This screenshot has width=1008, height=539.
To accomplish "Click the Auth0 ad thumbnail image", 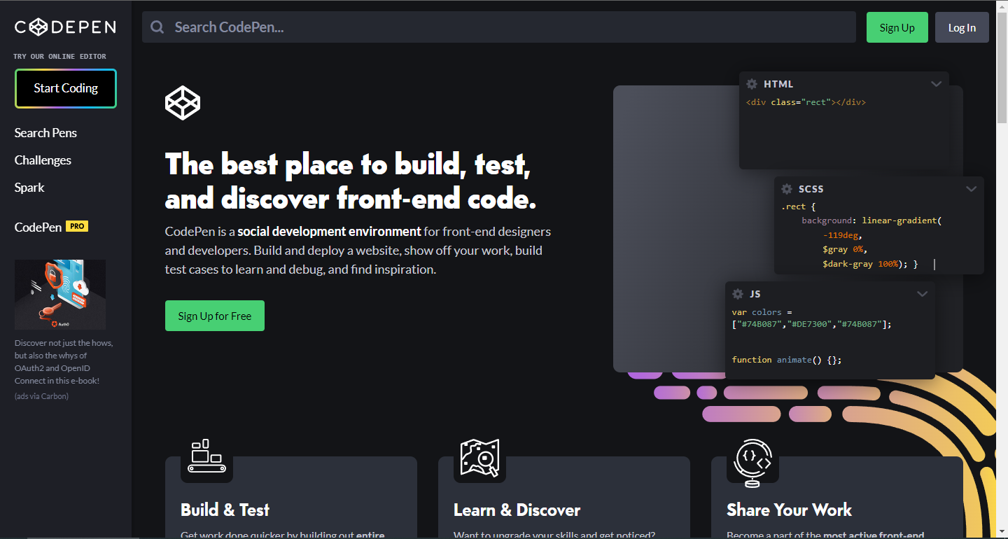I will [60, 295].
